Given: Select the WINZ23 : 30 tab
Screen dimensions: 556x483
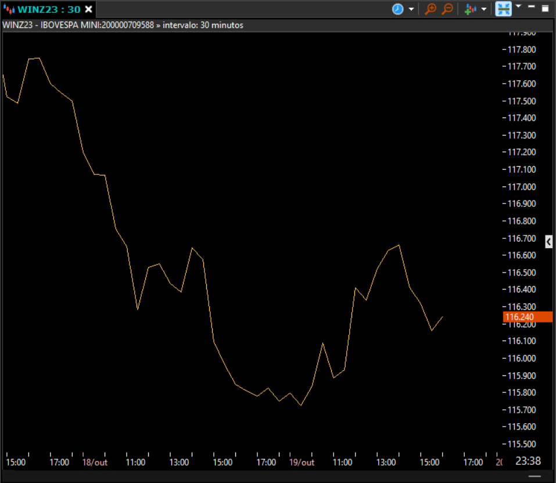Looking at the screenshot, I should tap(49, 9).
